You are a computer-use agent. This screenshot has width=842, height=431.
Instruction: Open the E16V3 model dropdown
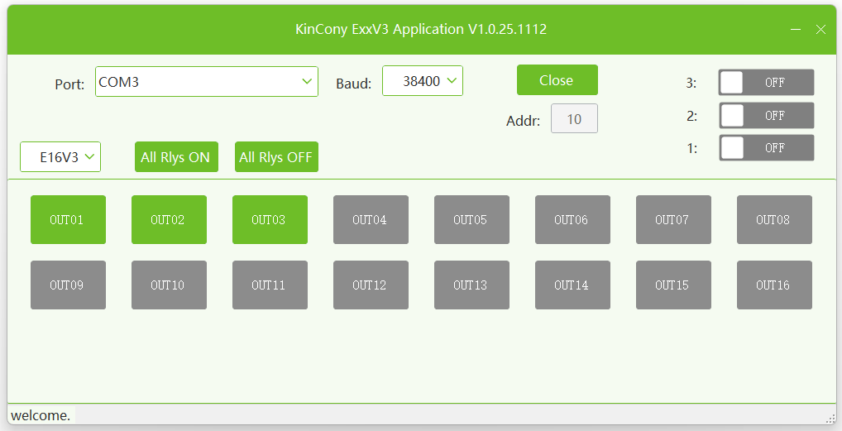[60, 157]
